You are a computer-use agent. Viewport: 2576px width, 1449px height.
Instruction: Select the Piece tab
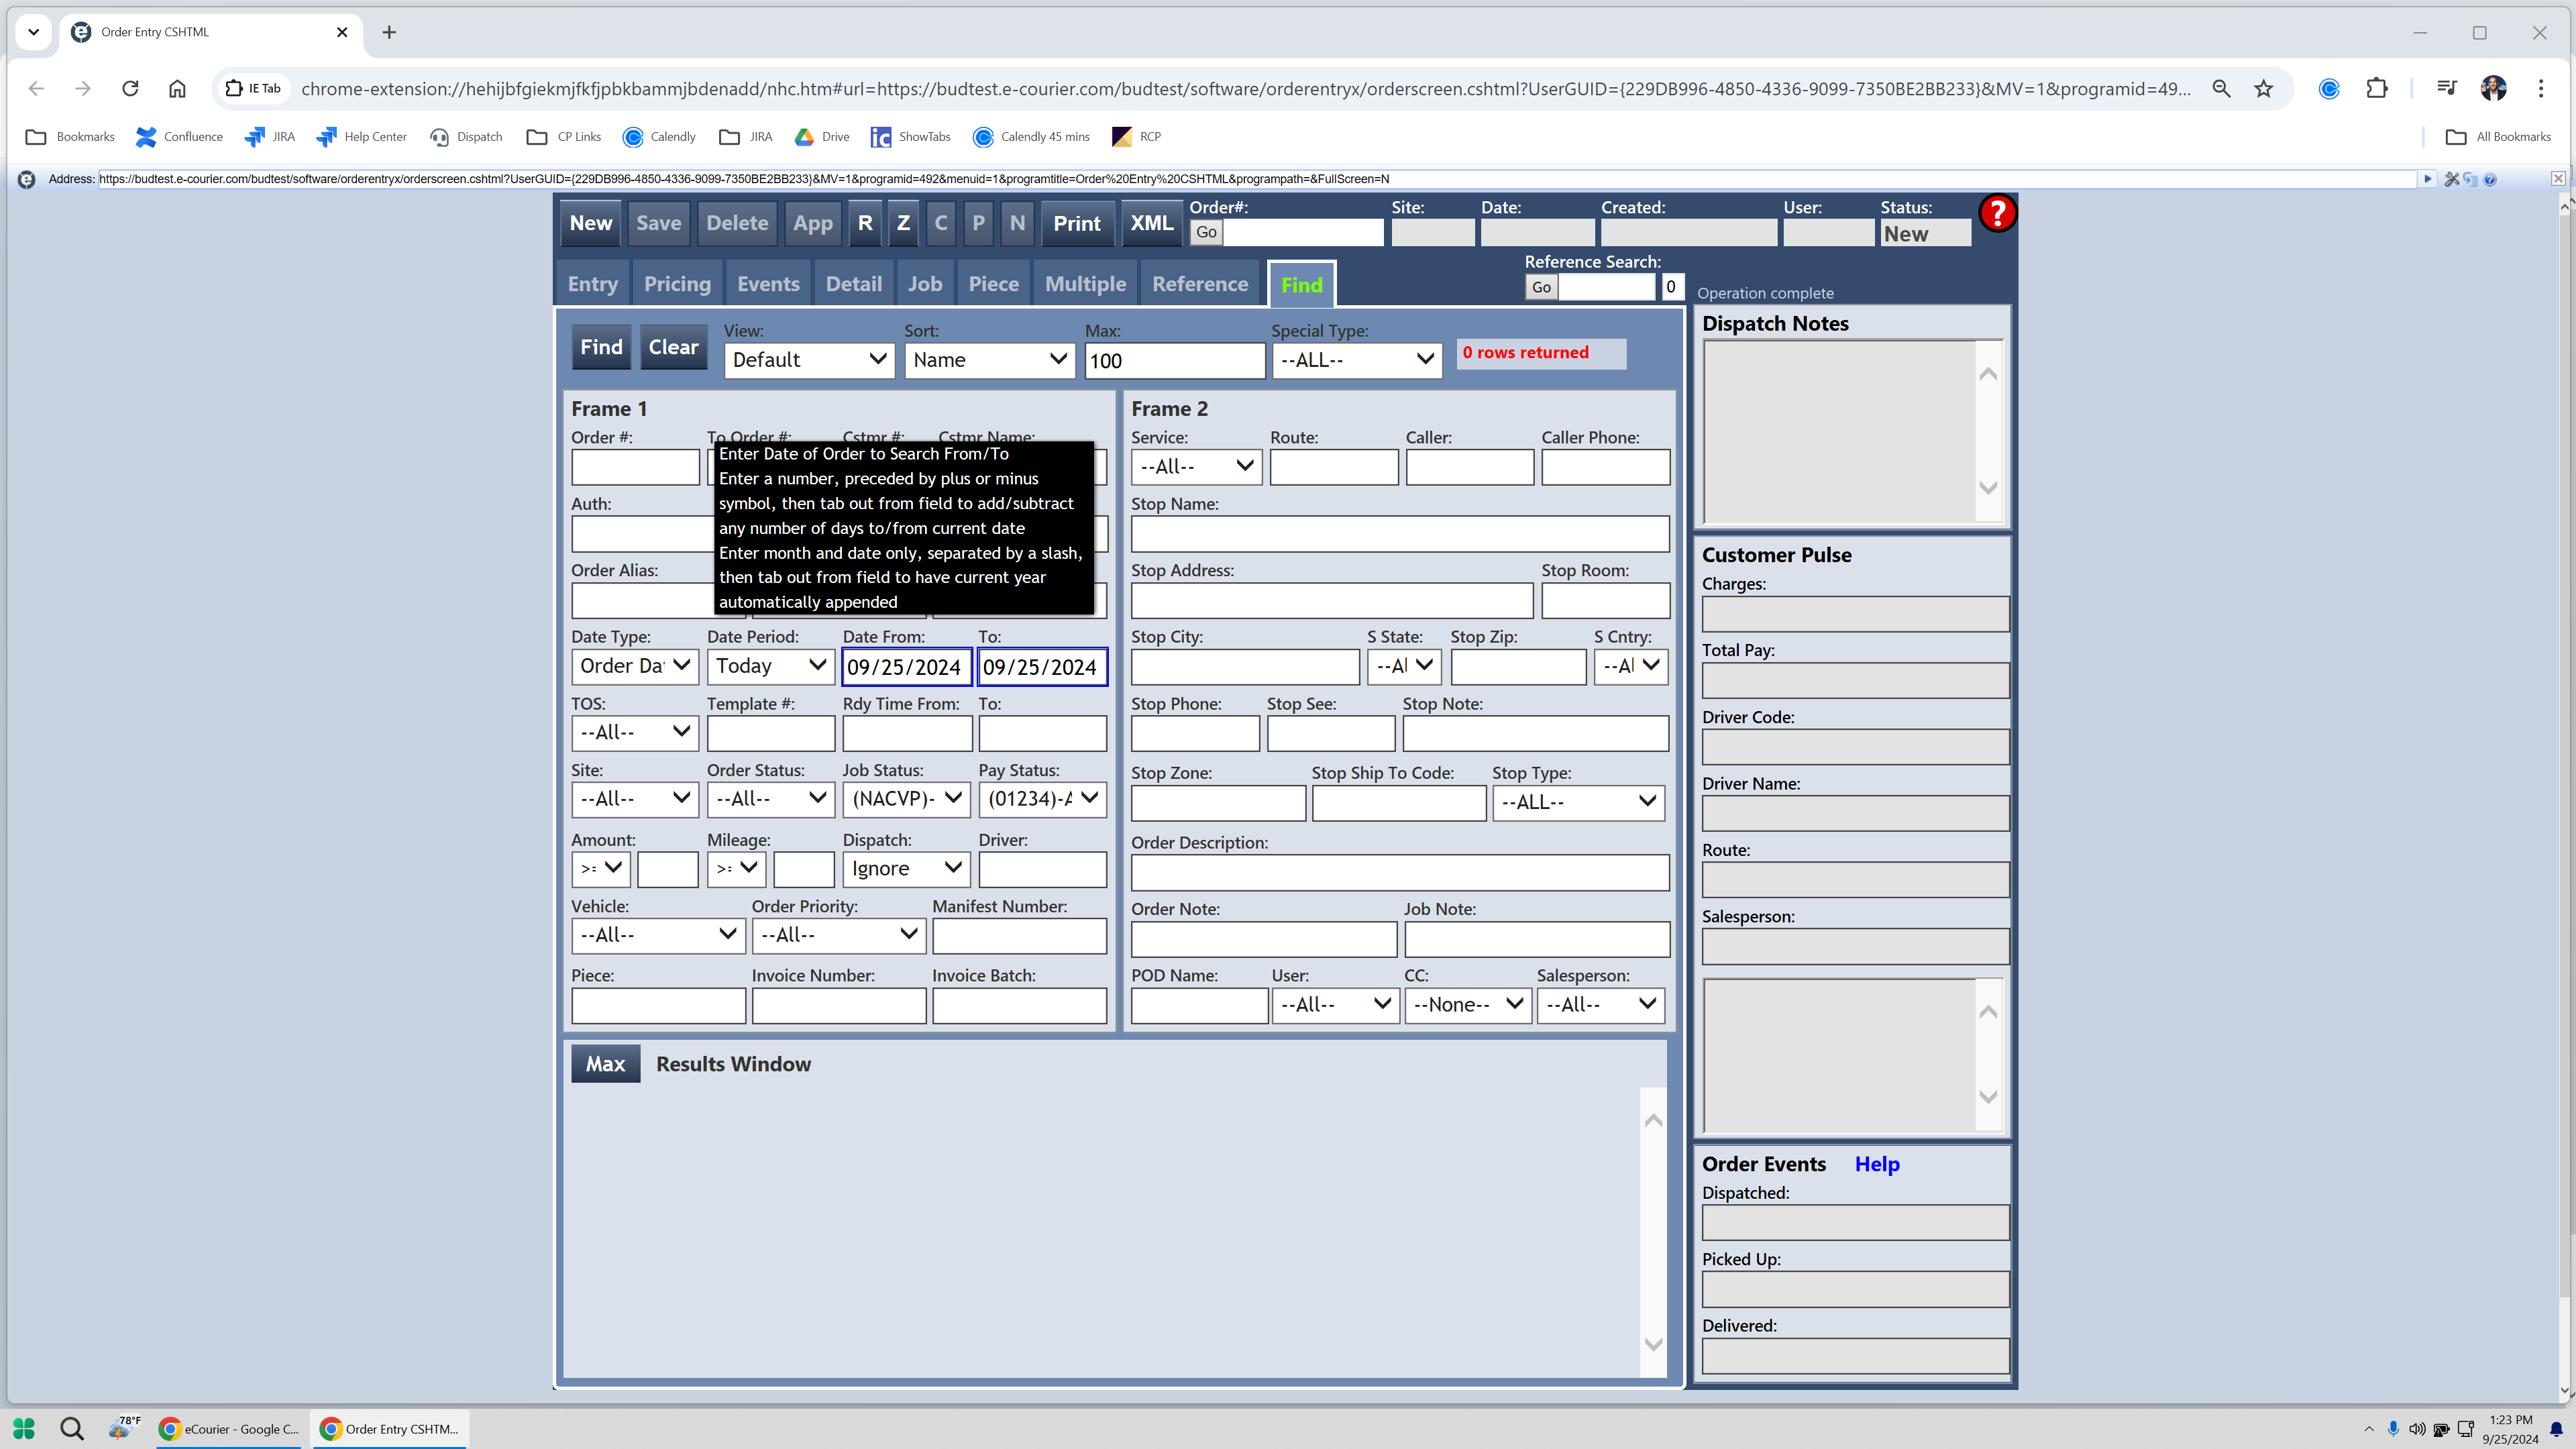(x=993, y=284)
